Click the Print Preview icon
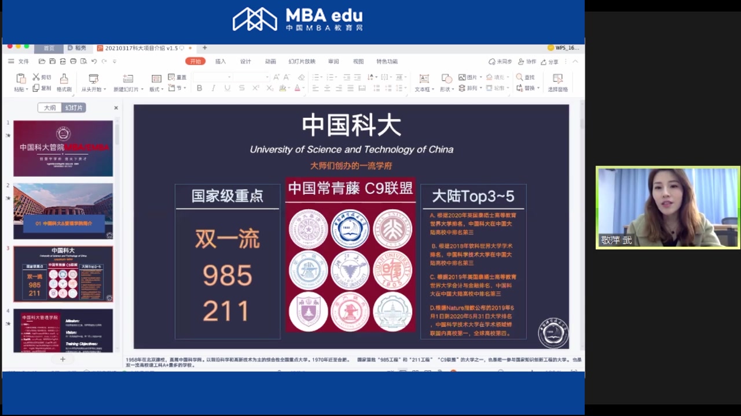The height and width of the screenshot is (416, 741). [83, 61]
